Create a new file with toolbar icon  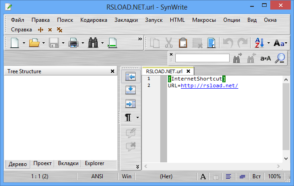(15, 43)
